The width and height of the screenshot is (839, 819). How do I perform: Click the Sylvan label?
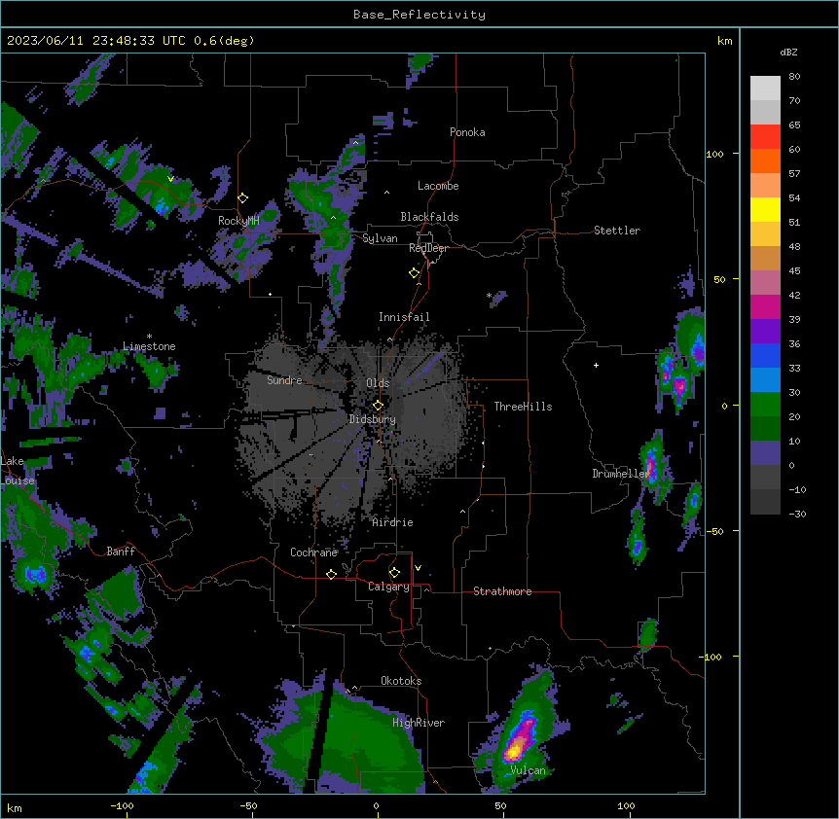coord(380,238)
